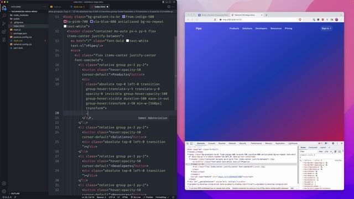Open the Lighthouse tab in DevTools
The height and width of the screenshot is (199, 354).
[x=293, y=144]
